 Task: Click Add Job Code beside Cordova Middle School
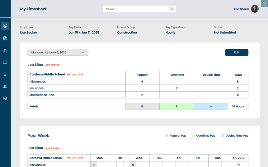point(75,74)
